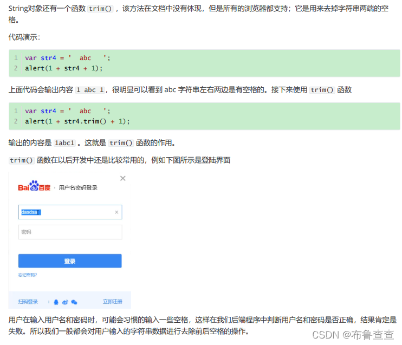Click code line alert(1 + str4 + 1);

[x=64, y=68]
